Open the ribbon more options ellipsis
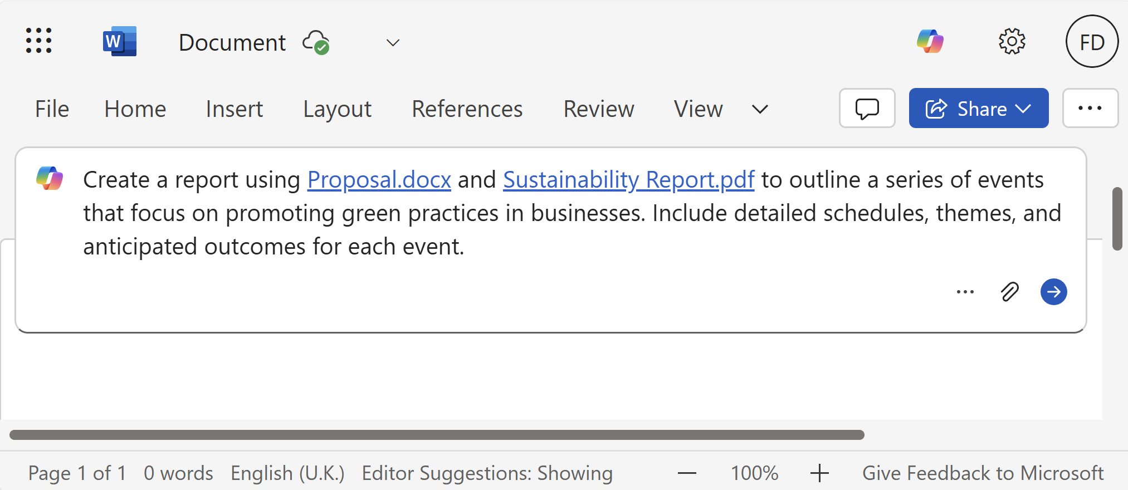This screenshot has height=490, width=1128. 1090,109
